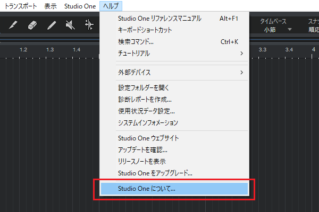Click timeline ruler at marker 1.4
Screen dimensions: 319x212
pos(77,50)
